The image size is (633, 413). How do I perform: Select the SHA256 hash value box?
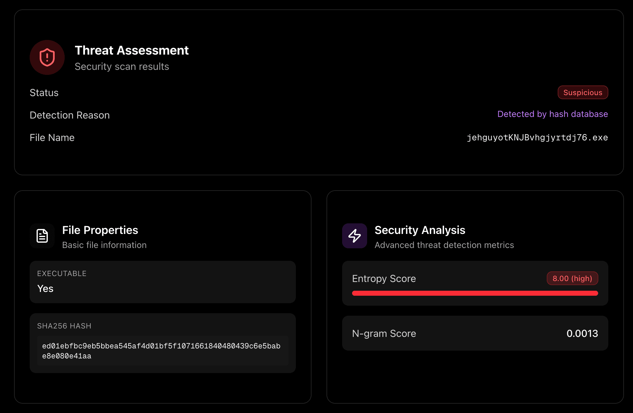click(x=162, y=351)
